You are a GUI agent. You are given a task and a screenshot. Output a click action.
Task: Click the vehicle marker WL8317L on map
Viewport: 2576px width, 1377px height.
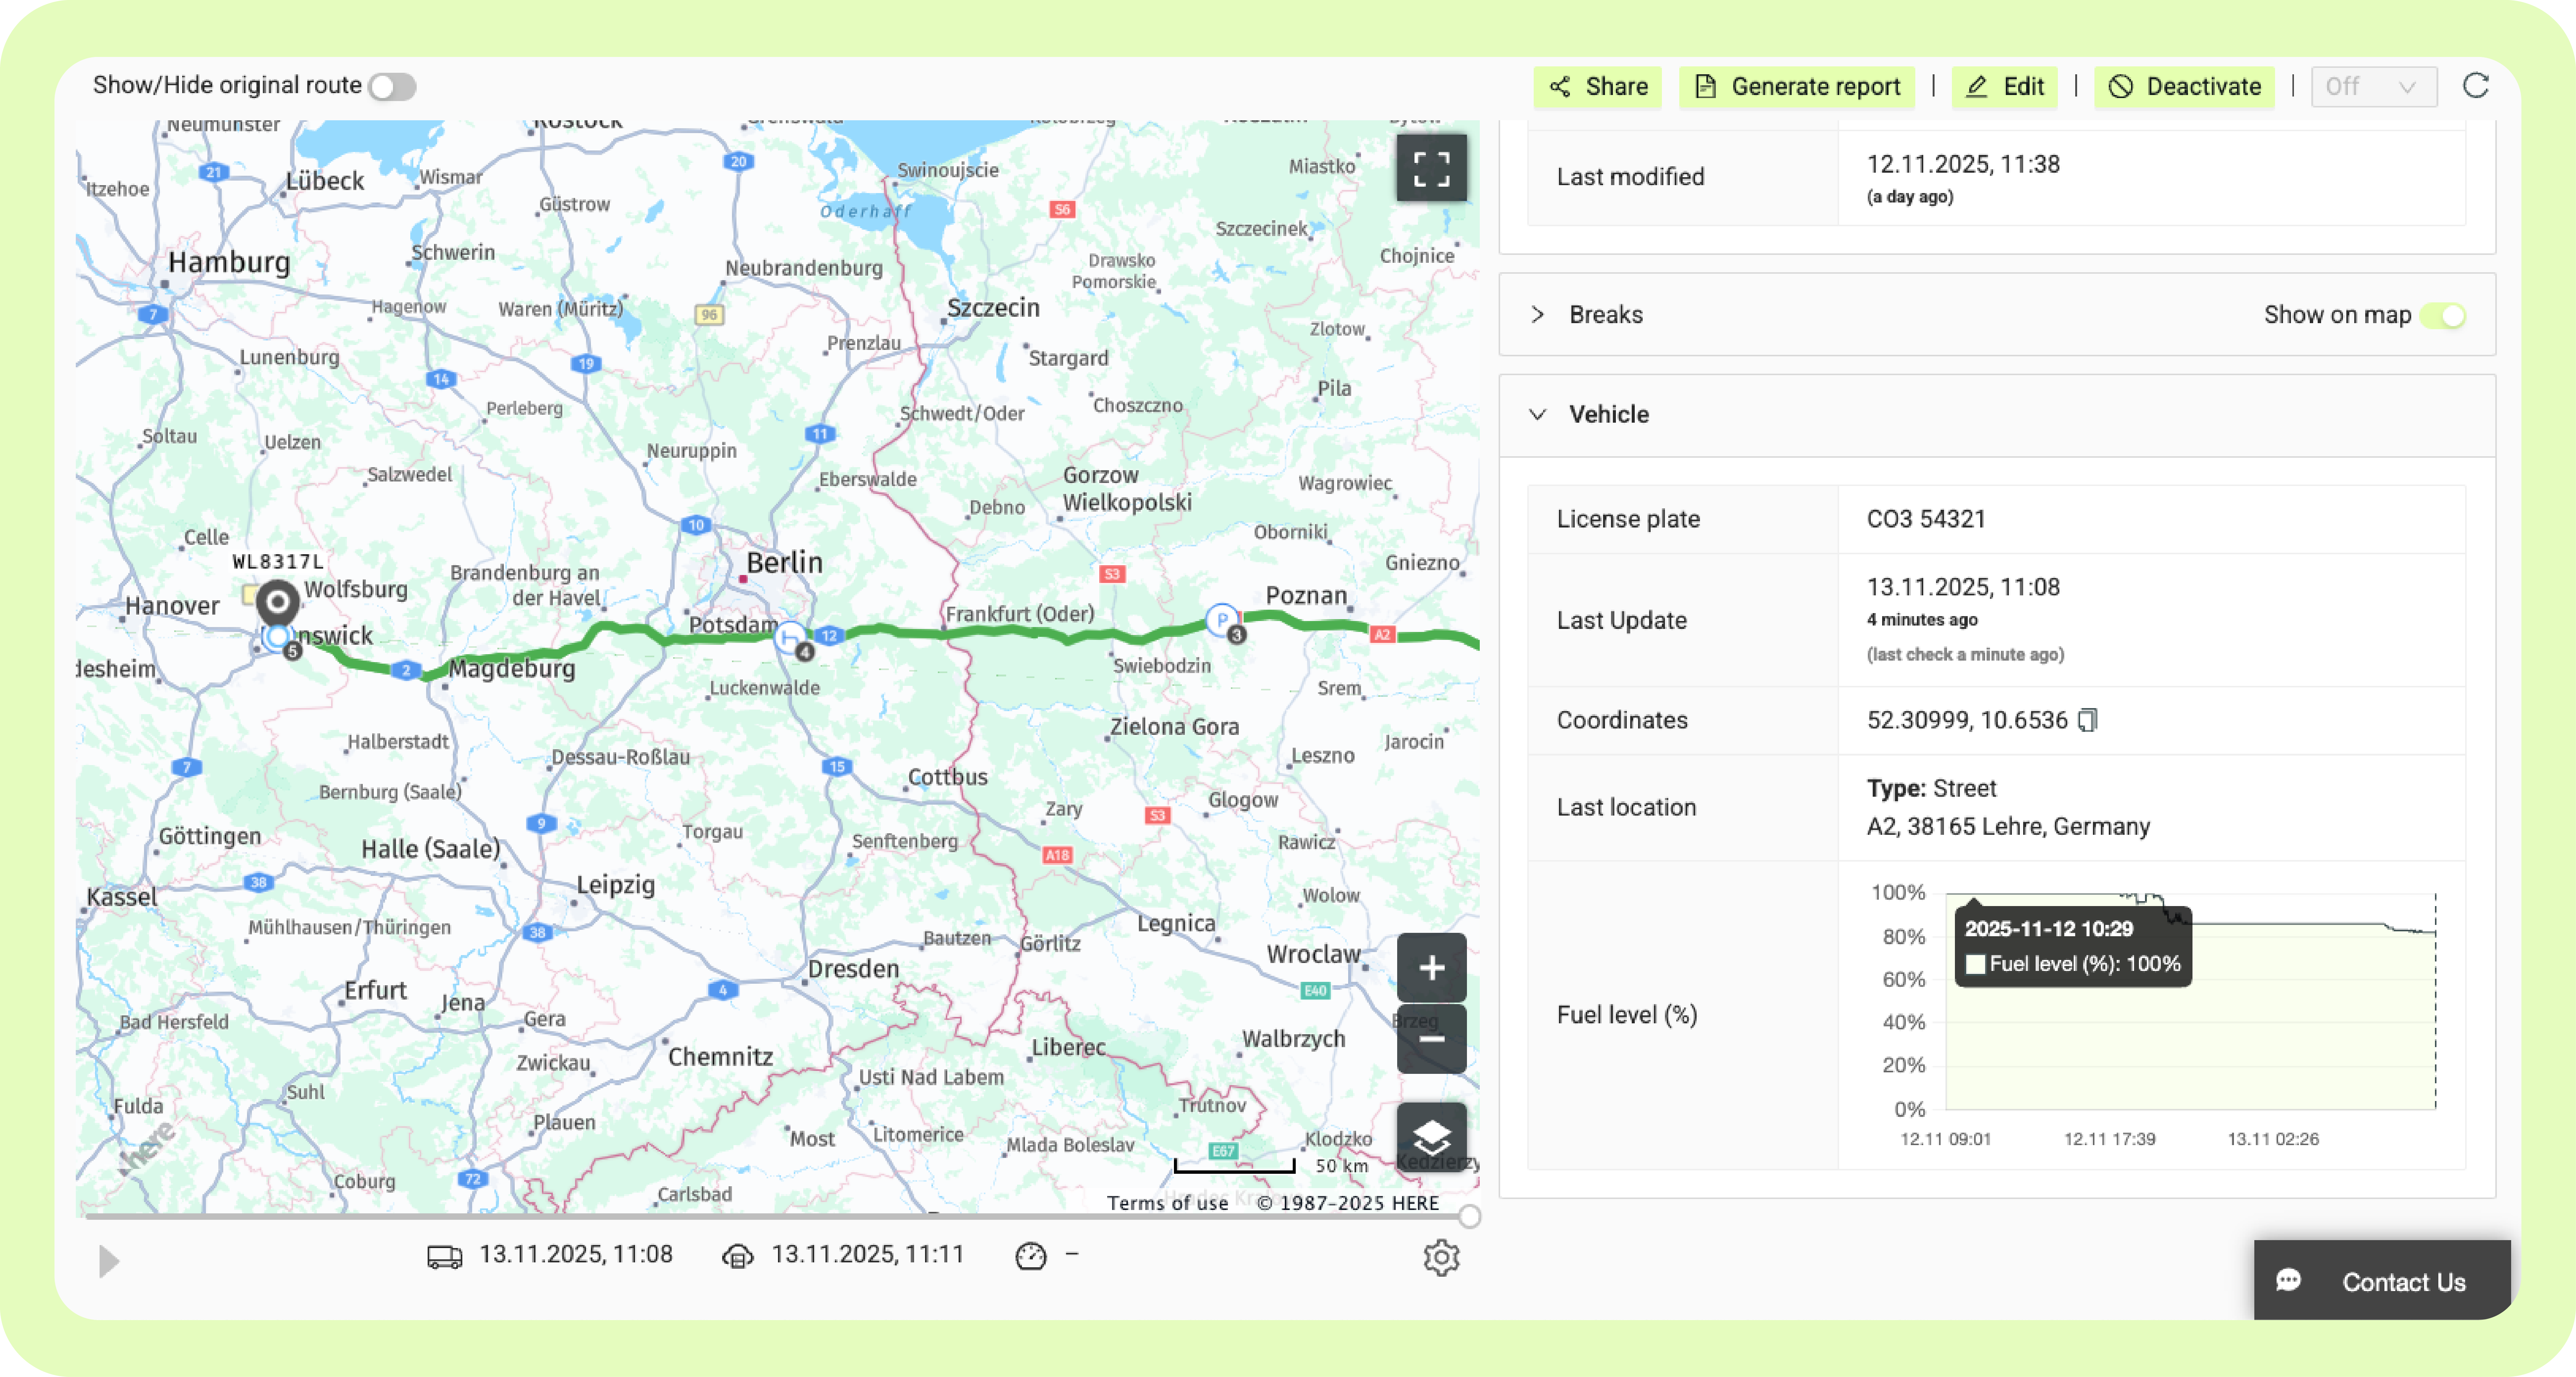pos(277,602)
